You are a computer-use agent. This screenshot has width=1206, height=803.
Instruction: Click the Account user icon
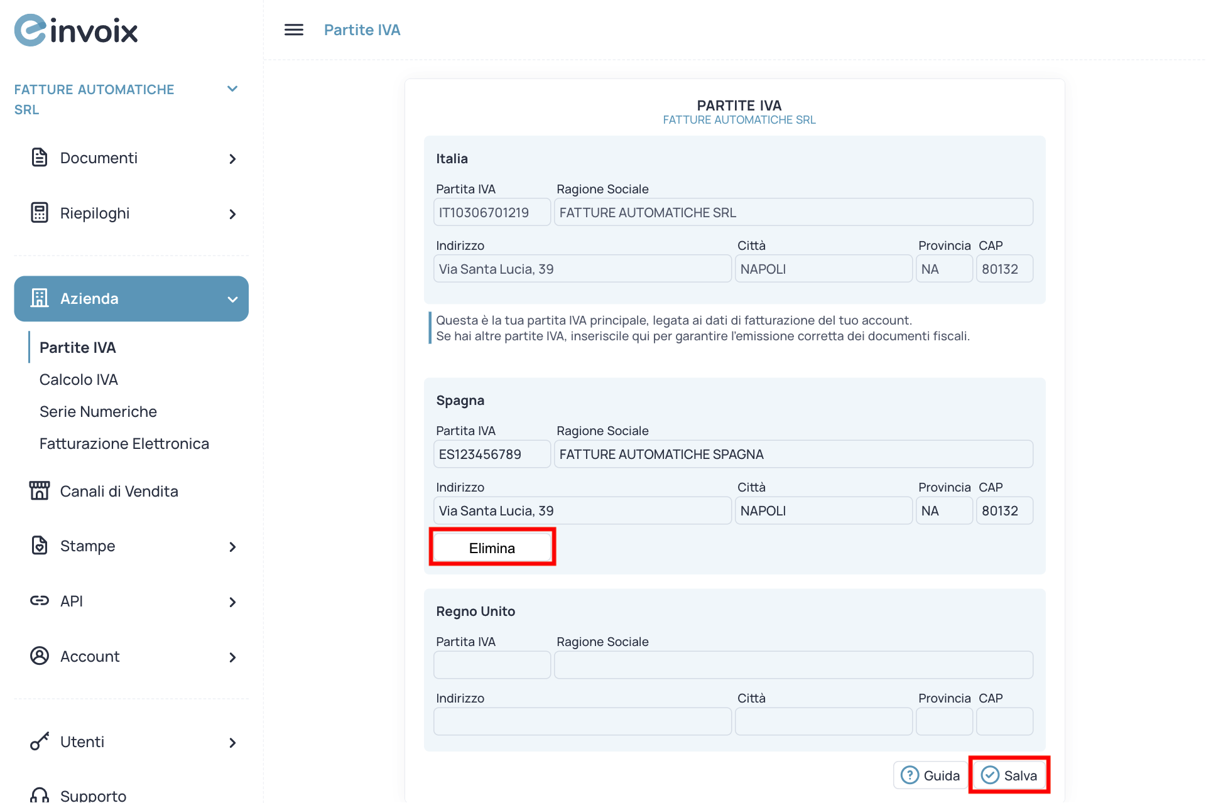[39, 656]
